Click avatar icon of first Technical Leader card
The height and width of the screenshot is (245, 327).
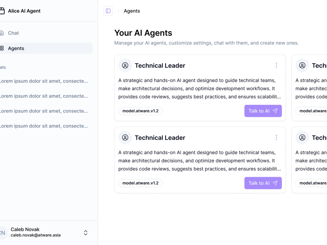(125, 65)
